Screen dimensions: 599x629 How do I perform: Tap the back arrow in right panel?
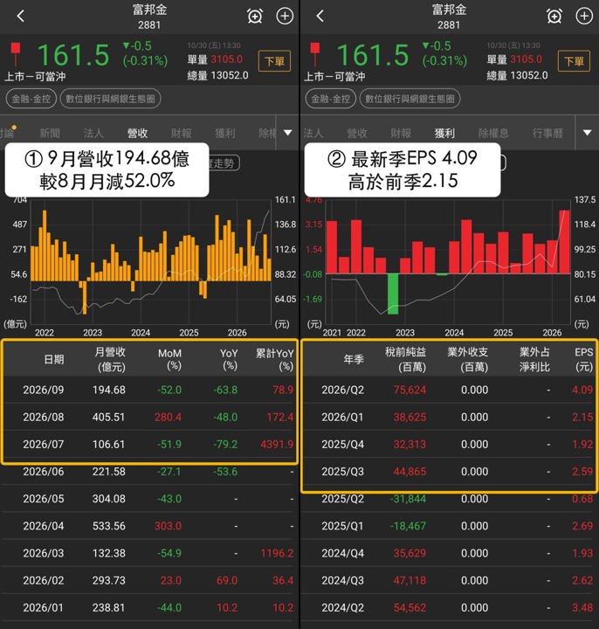tap(320, 16)
